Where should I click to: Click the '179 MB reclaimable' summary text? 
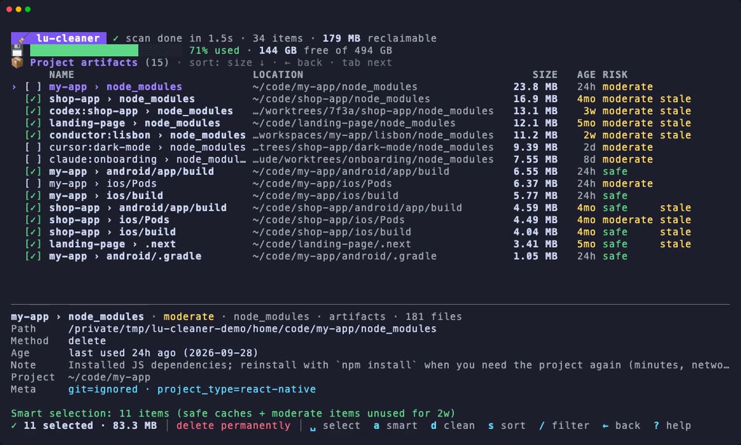[379, 38]
